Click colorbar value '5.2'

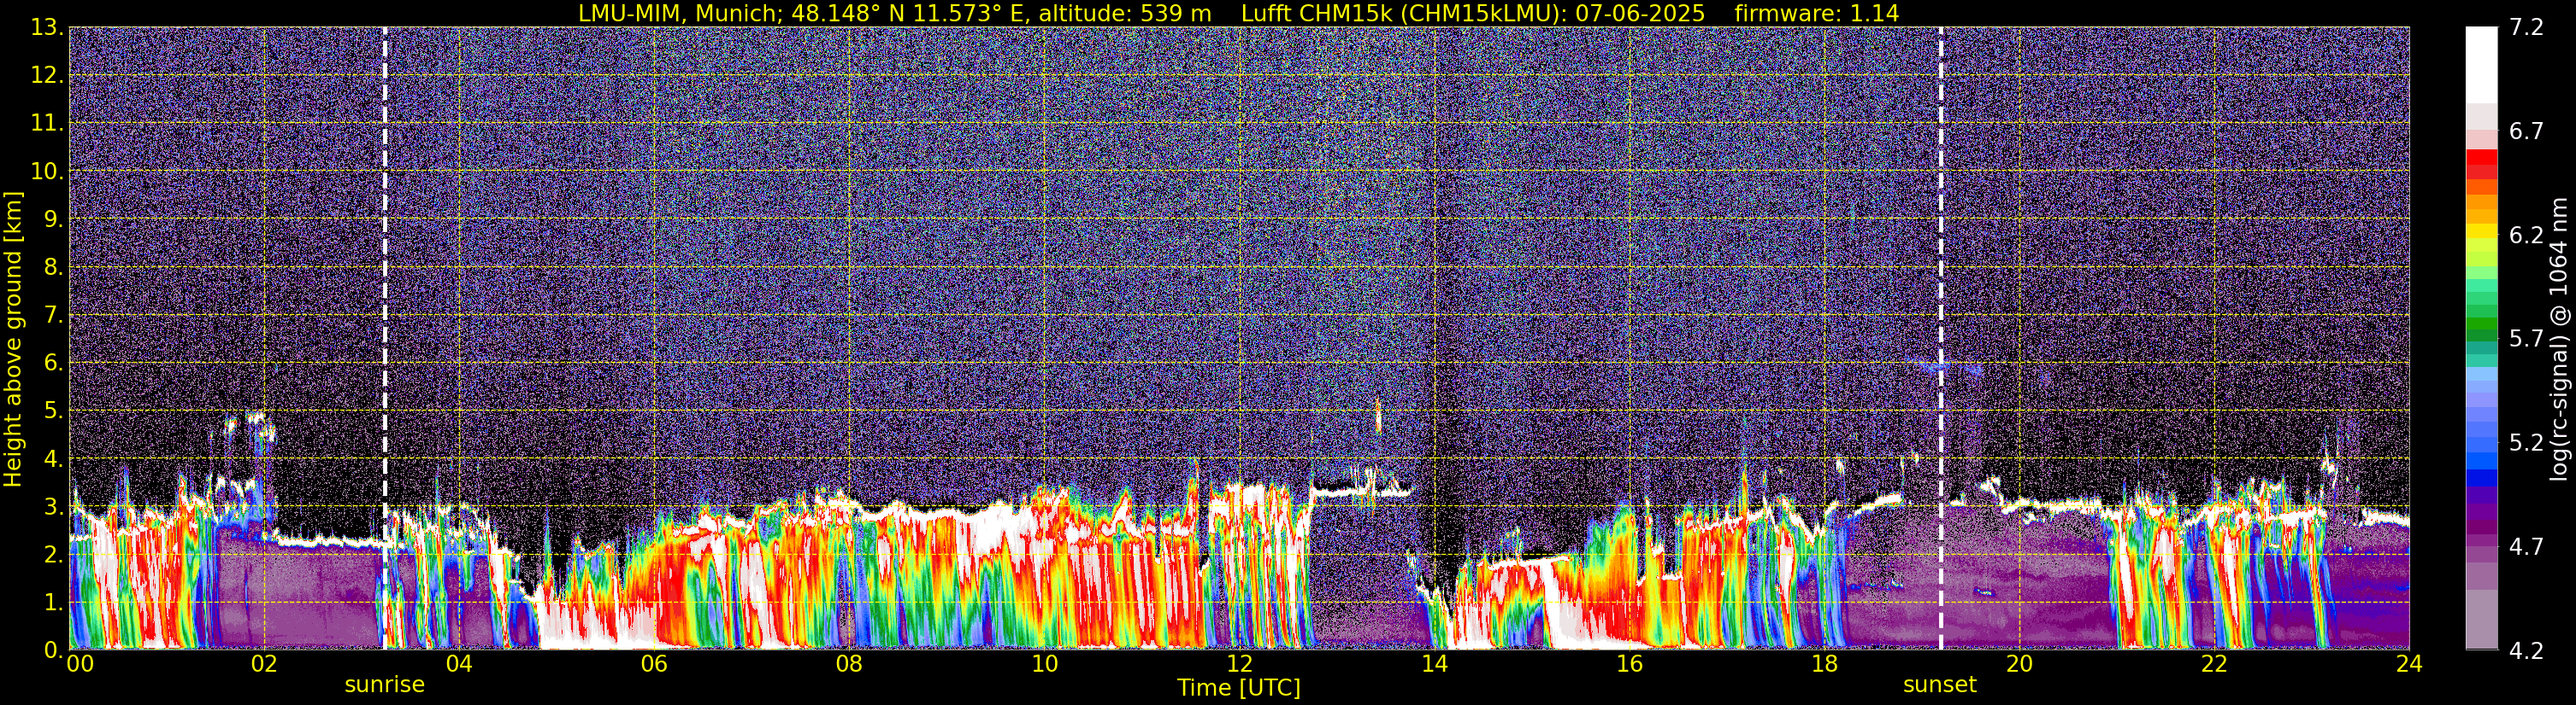(2526, 442)
